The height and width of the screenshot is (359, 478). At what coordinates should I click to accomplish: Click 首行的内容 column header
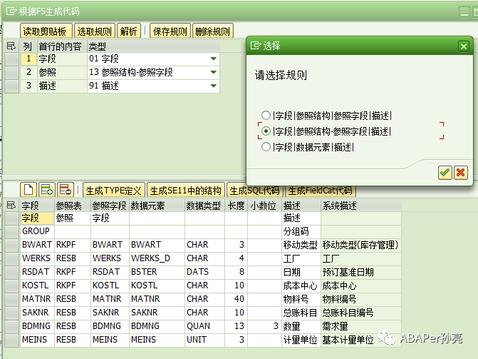coord(62,46)
